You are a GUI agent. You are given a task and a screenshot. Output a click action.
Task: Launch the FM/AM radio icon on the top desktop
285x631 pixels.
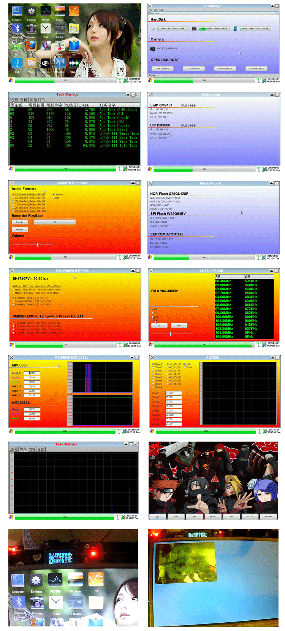(x=60, y=29)
